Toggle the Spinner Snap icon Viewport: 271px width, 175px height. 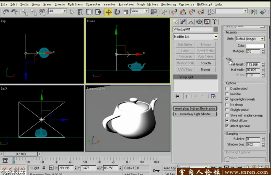(x=201, y=12)
